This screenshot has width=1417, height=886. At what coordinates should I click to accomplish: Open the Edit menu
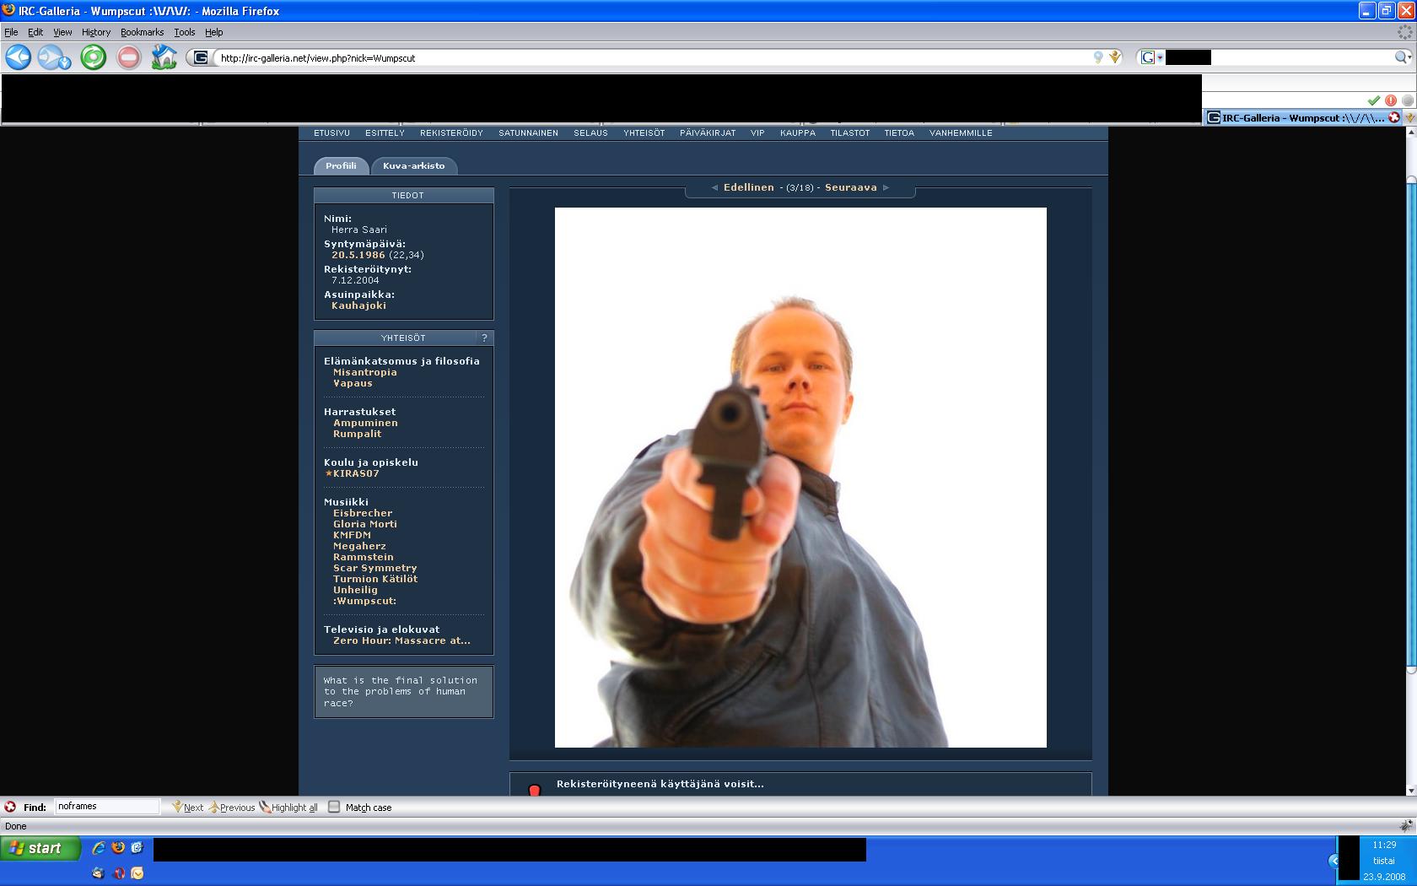click(x=35, y=32)
